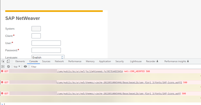This screenshot has height=105, width=201.
Task: Click error icon beside the SAP-icons.woff request
Action: coord(2,93)
